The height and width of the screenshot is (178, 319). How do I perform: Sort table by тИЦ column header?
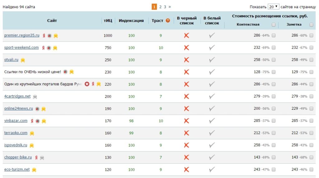(x=108, y=21)
